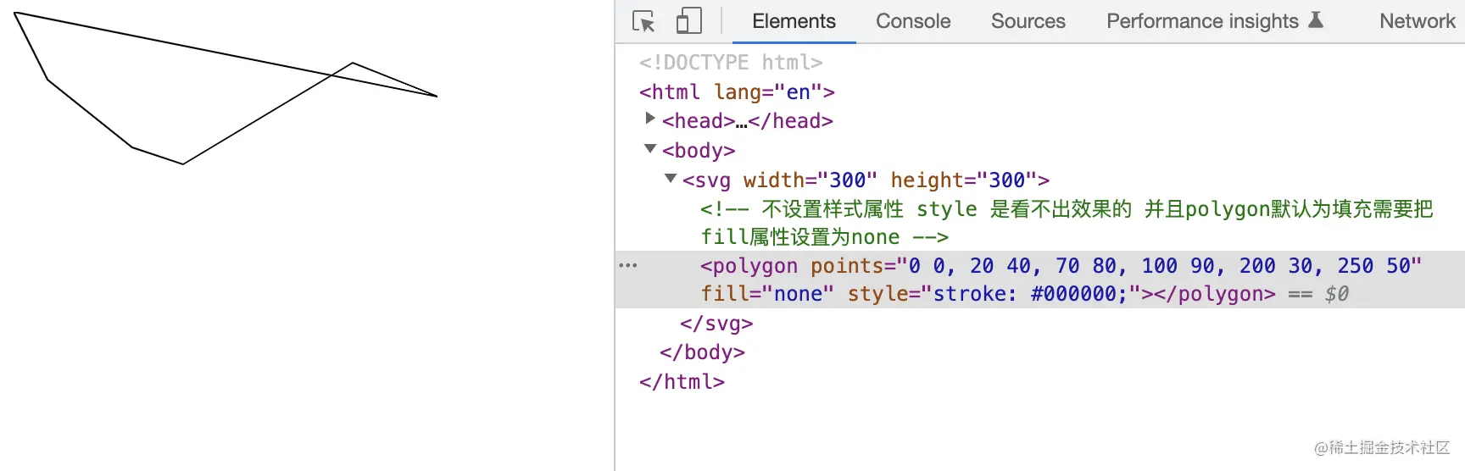Switch to Performance insights tab
Viewport: 1465px width, 471px height.
click(x=1201, y=21)
